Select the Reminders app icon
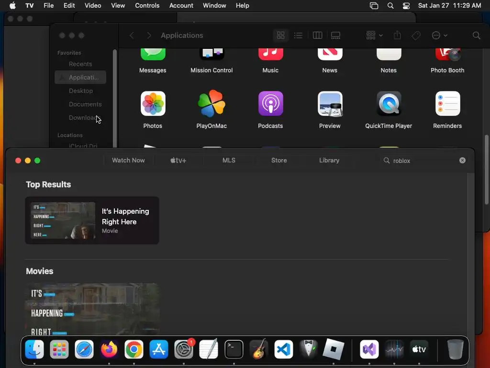The image size is (490, 368). pyautogui.click(x=447, y=103)
